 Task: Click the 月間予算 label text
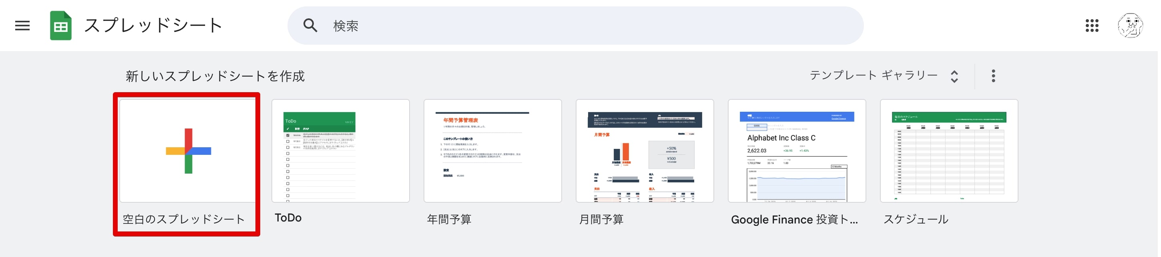[x=603, y=219]
